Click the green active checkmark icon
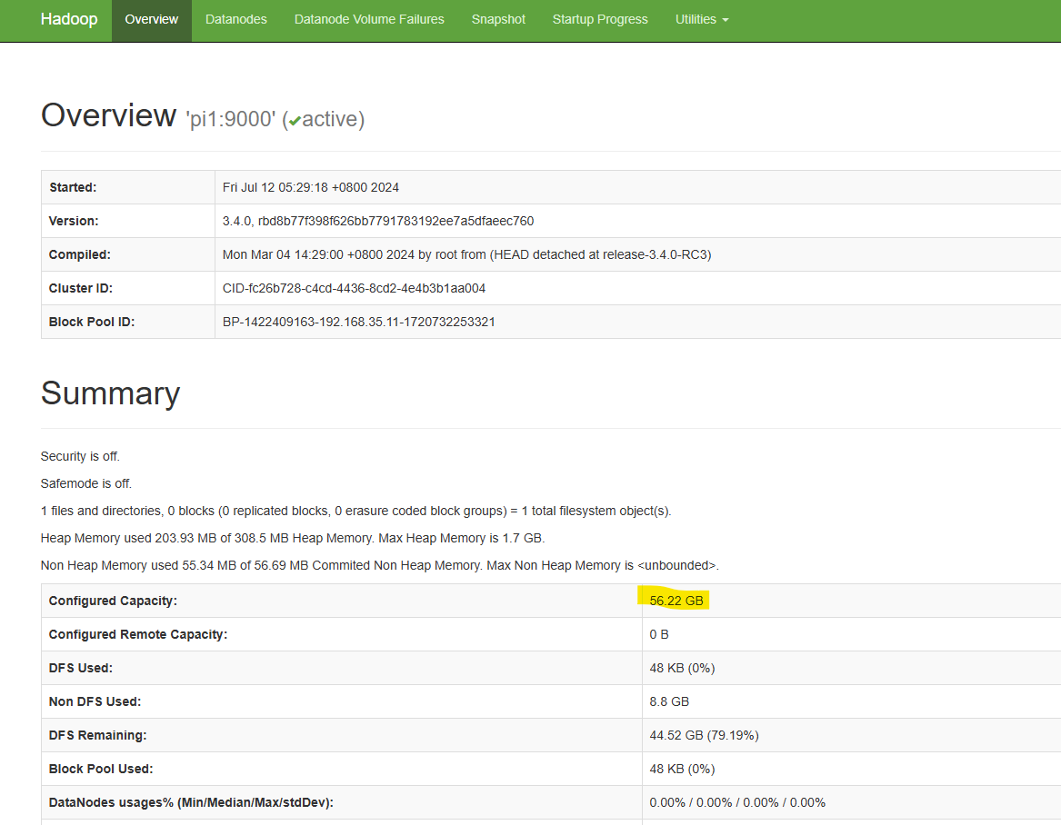 (x=295, y=121)
